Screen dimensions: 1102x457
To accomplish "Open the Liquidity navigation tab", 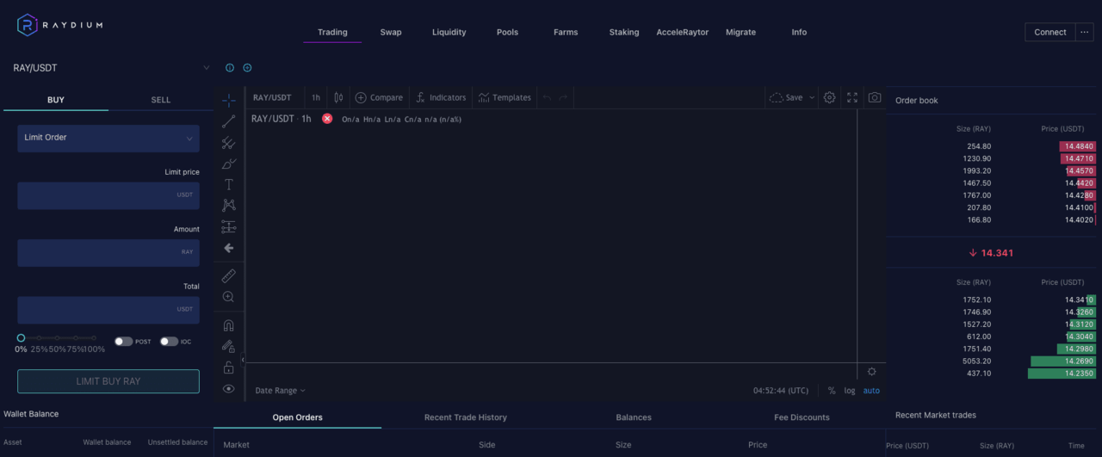I will pyautogui.click(x=449, y=32).
